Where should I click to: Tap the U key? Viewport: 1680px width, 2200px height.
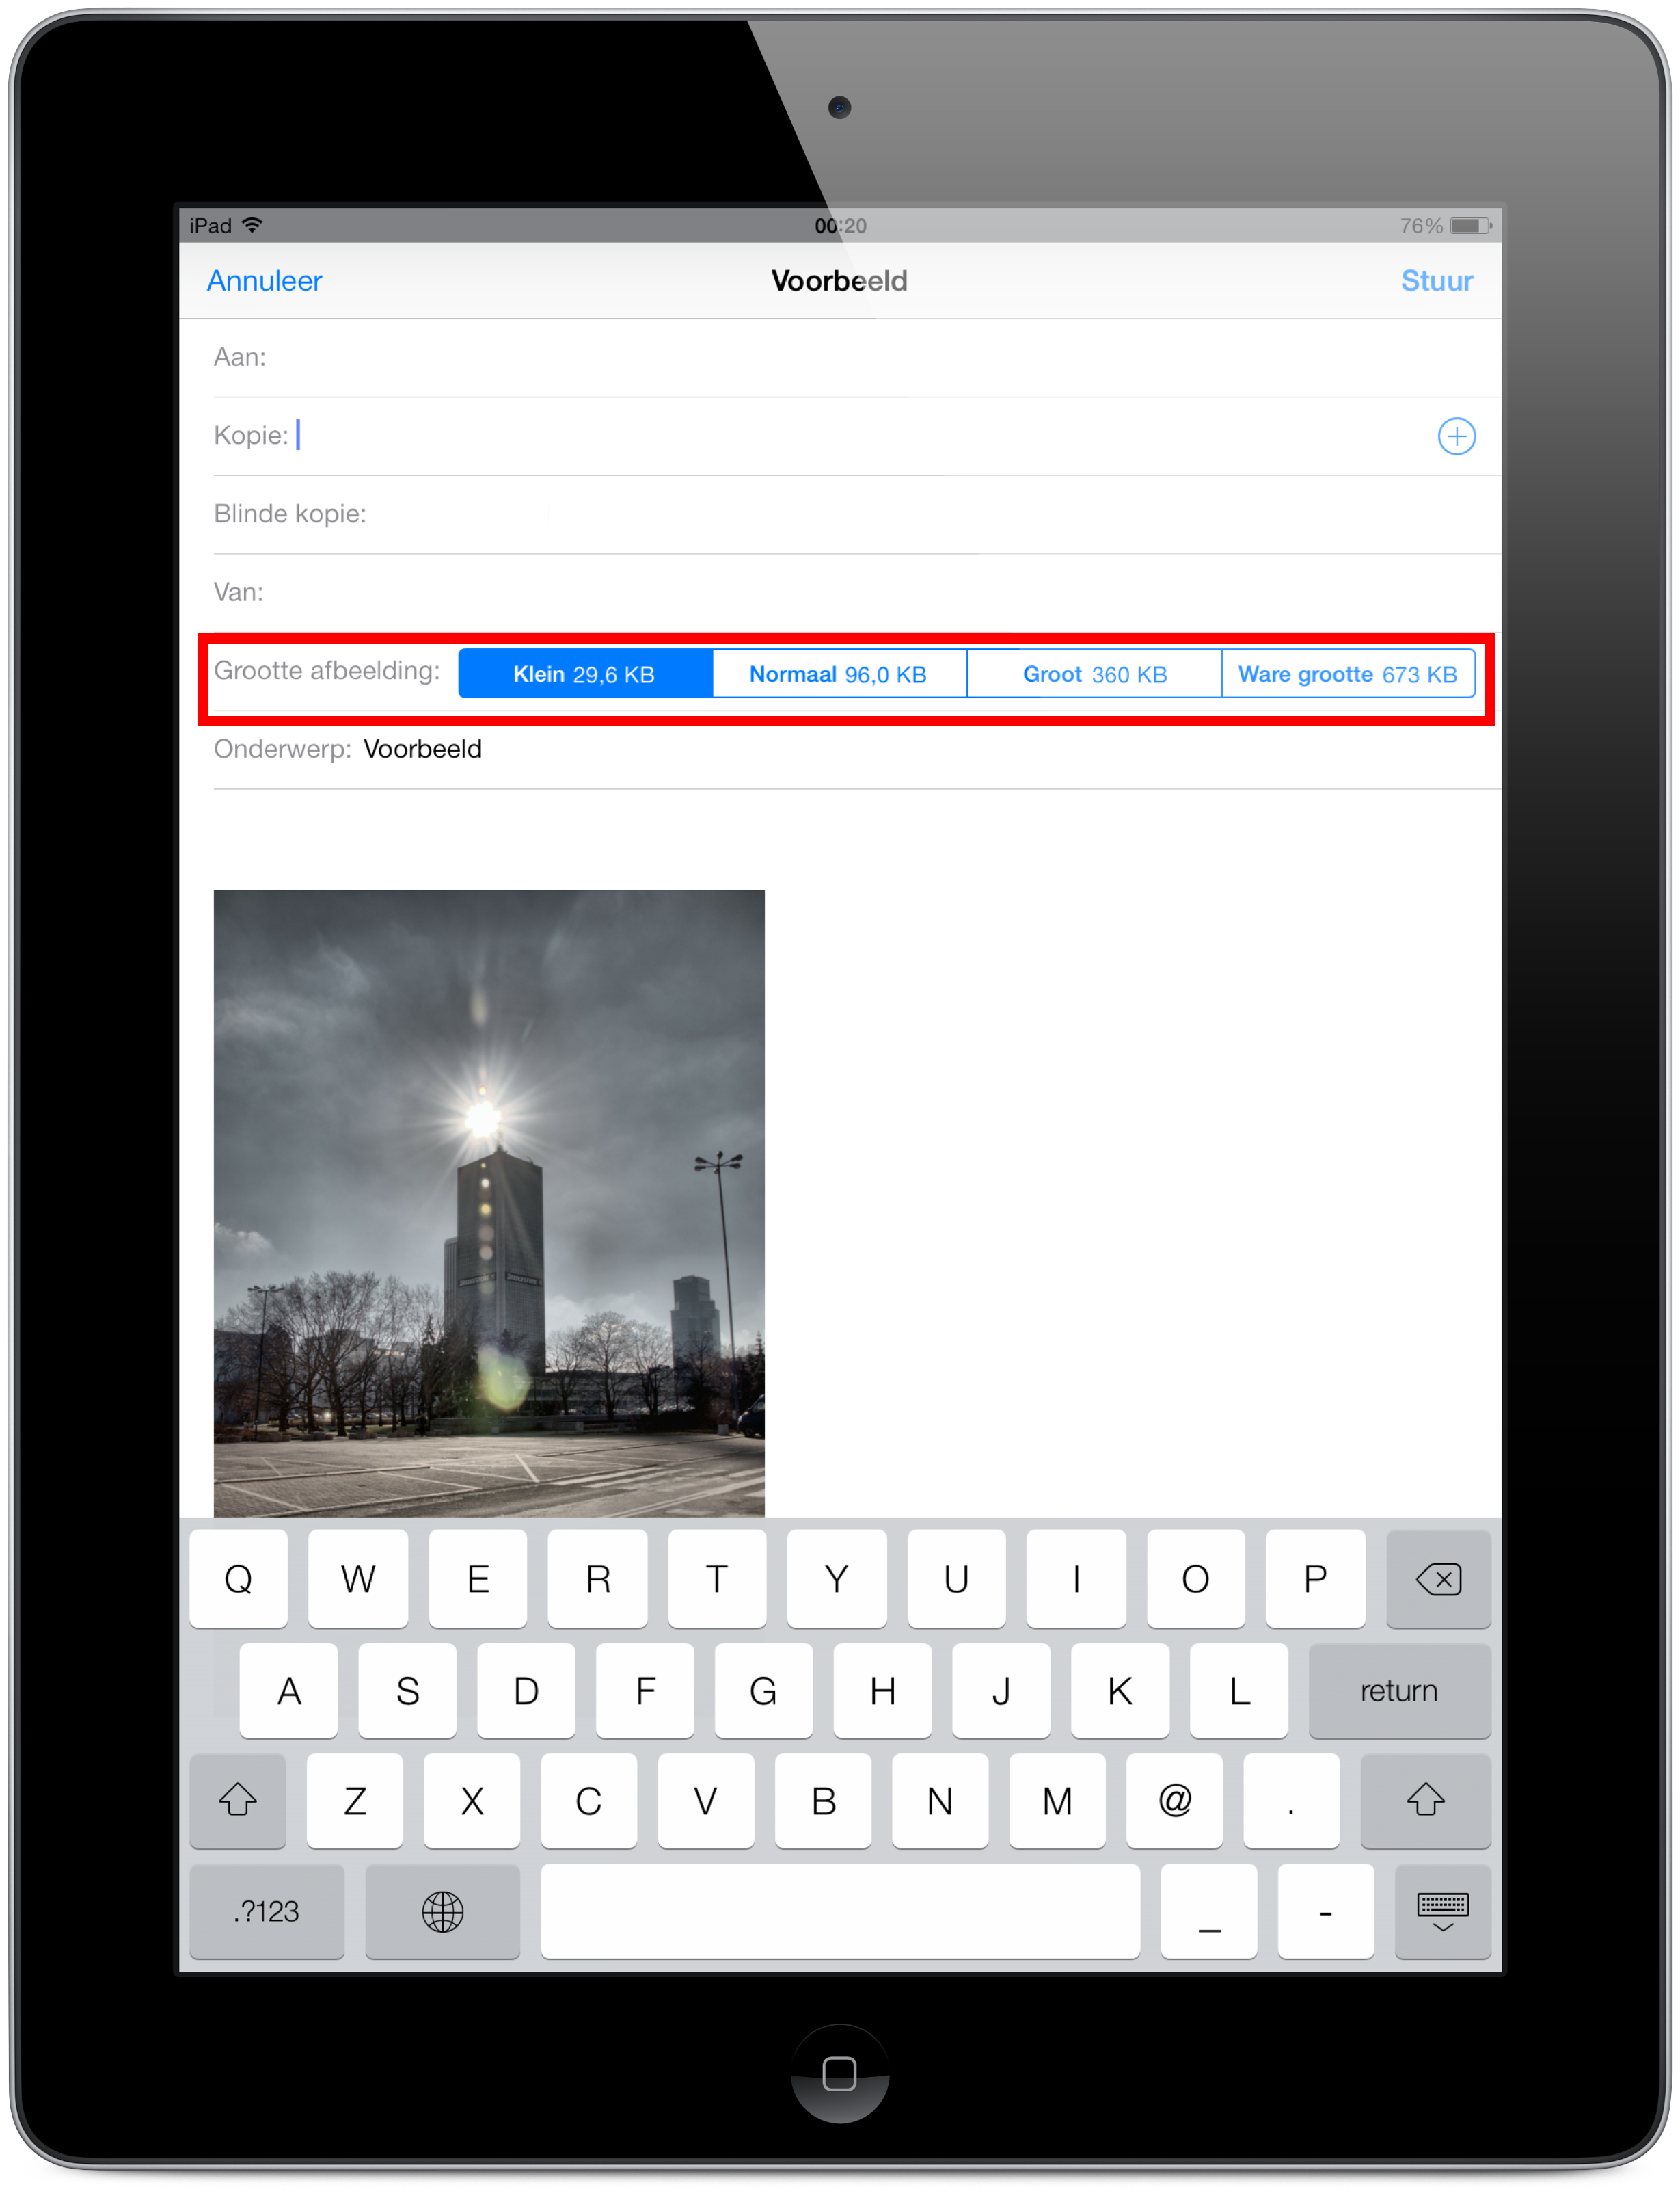point(956,1579)
